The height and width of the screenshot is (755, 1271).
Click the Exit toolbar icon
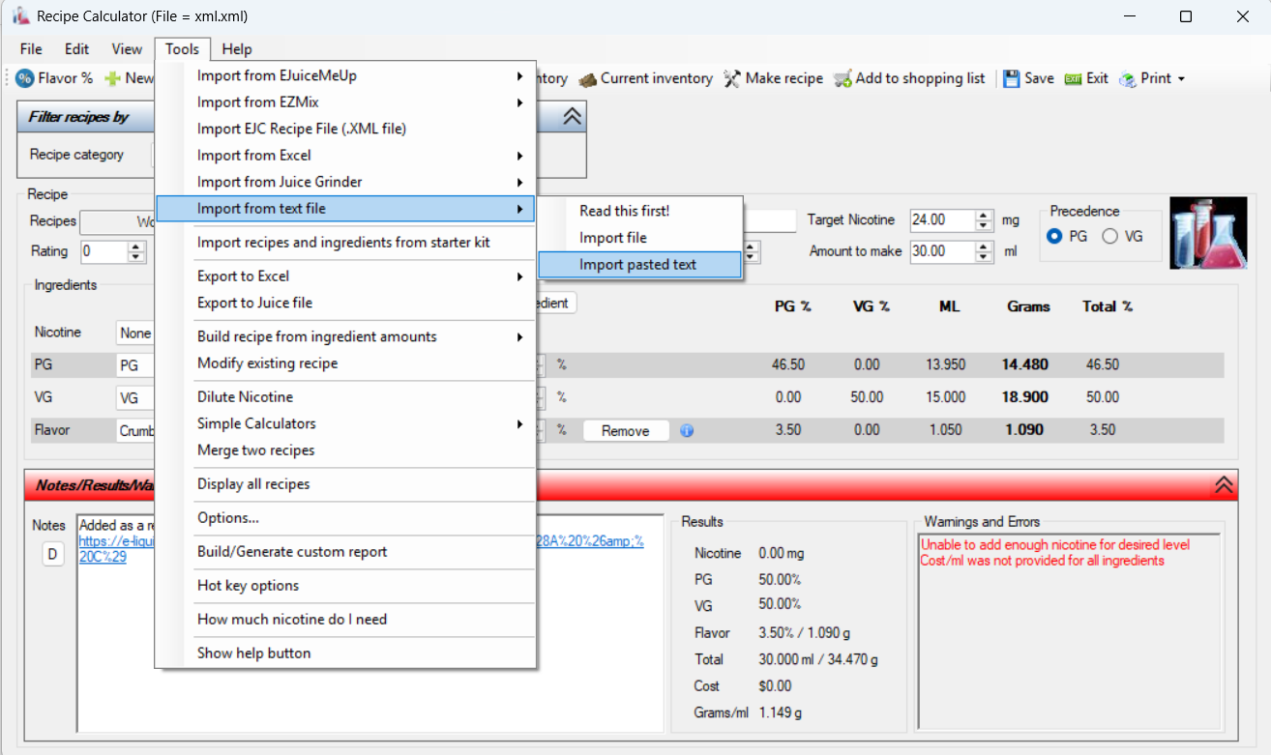tap(1073, 78)
